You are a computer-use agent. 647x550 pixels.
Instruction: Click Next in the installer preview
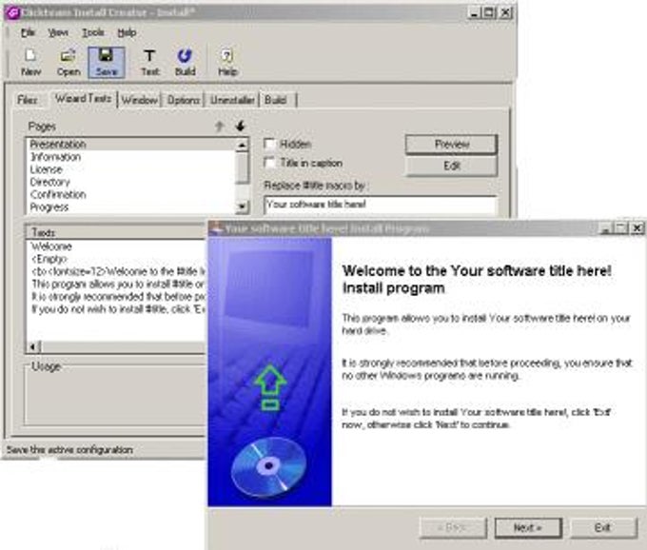528,528
